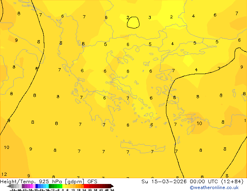Click the '2' value touching the closed oval contour
This screenshot has height=191, width=247.
pos(128,18)
